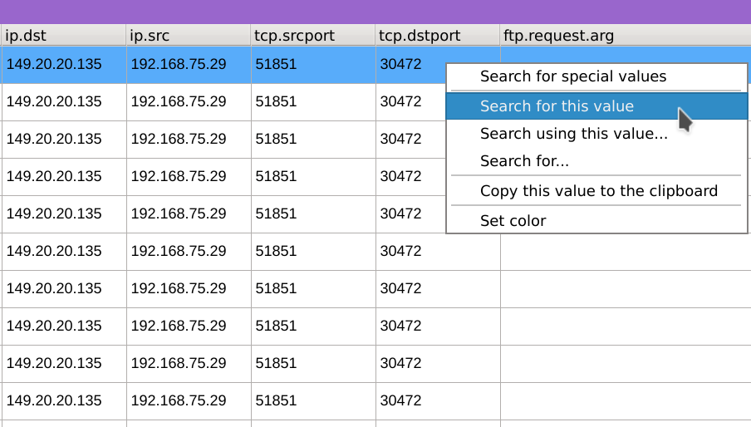Select empty ftp.request.arg cell in seventh row
The width and height of the screenshot is (751, 427).
[625, 288]
